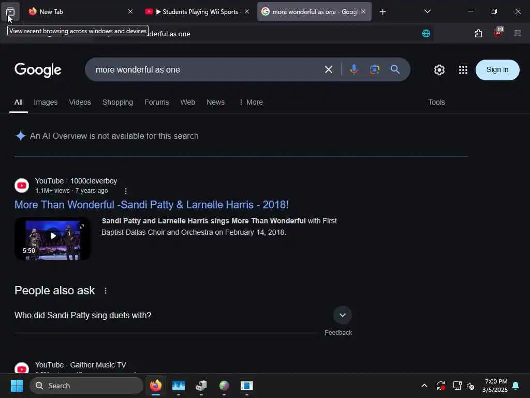Select the more wonderful as one Google tab
This screenshot has height=398, width=530.
pos(314,12)
